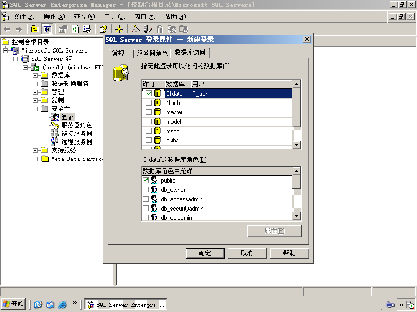Toggle the console tree pane icon

(47, 29)
